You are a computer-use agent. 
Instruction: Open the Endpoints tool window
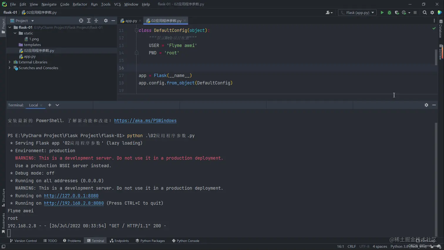[x=119, y=241]
